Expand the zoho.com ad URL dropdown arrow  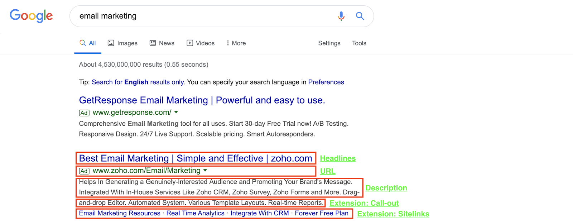coord(205,171)
